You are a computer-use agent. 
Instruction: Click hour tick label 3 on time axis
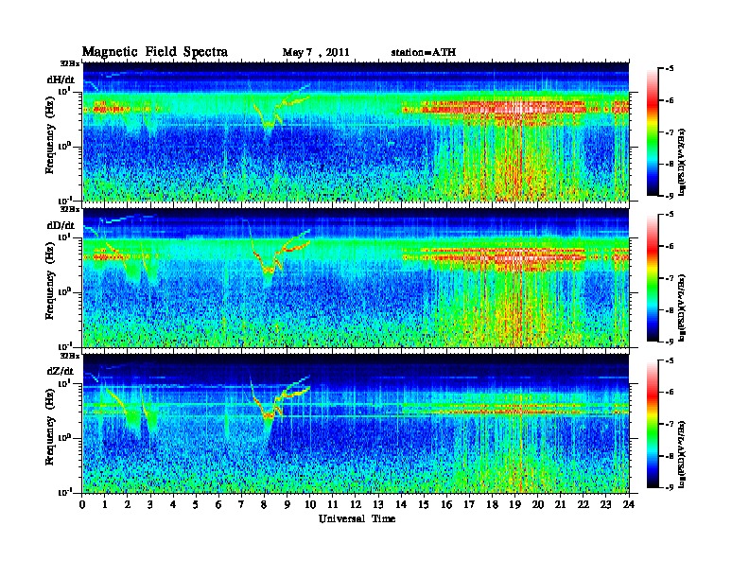(x=150, y=504)
